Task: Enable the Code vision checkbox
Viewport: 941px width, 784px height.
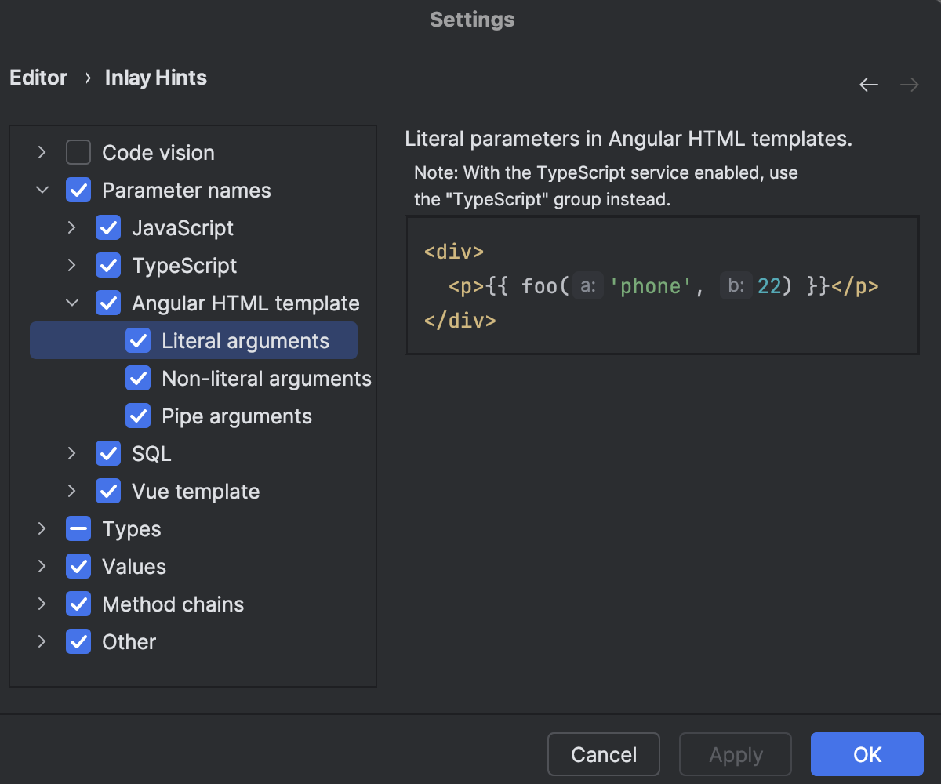Action: pos(78,152)
